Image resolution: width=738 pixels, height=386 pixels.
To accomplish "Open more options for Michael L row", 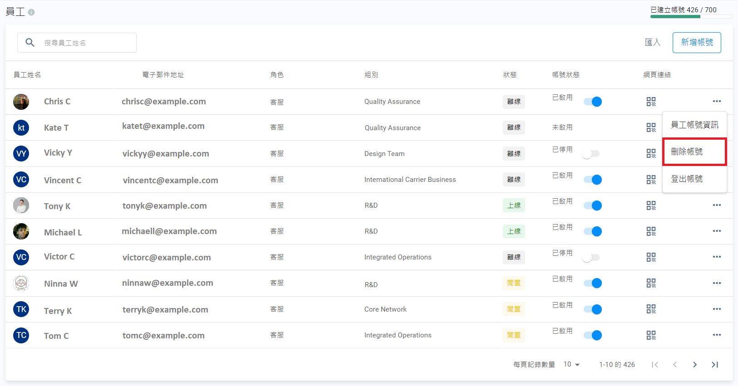I will [x=717, y=231].
